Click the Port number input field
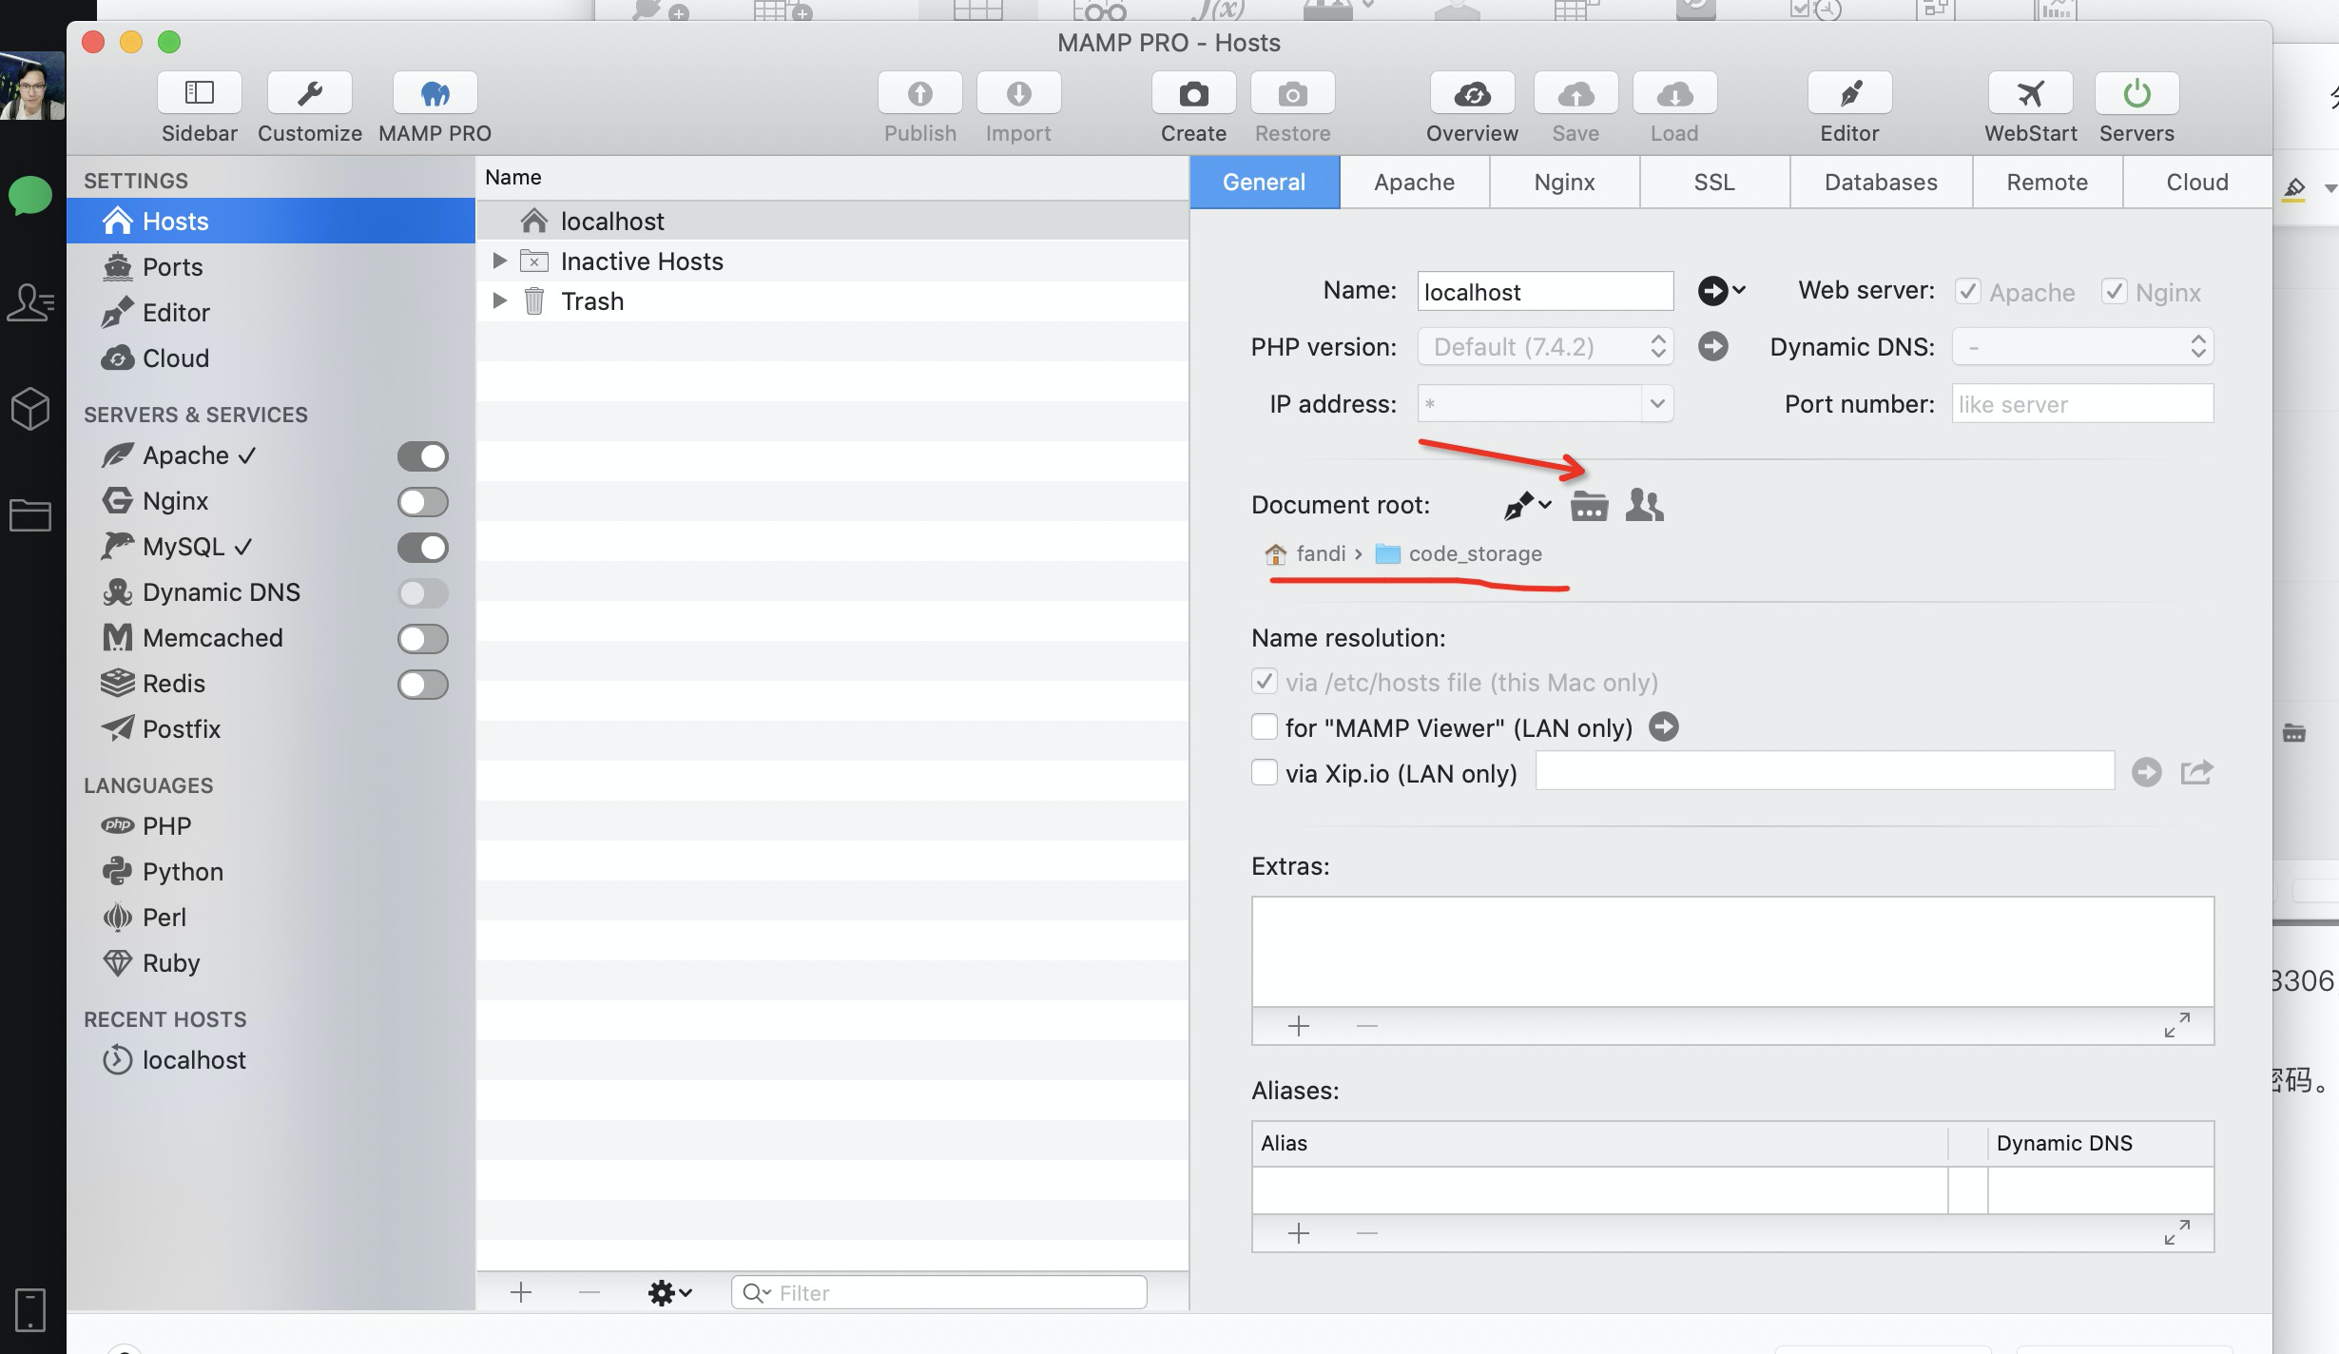The height and width of the screenshot is (1354, 2339). (2083, 403)
